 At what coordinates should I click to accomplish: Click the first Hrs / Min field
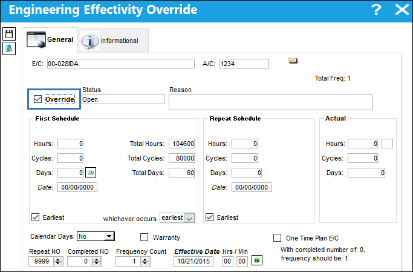227,261
